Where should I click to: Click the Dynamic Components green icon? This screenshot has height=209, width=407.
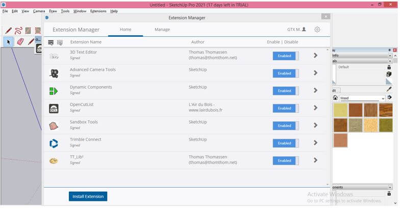coord(54,91)
